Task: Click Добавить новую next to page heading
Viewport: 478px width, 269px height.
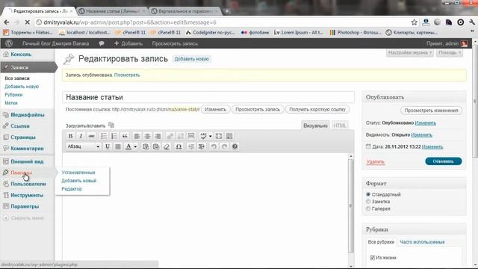Action: tap(191, 59)
